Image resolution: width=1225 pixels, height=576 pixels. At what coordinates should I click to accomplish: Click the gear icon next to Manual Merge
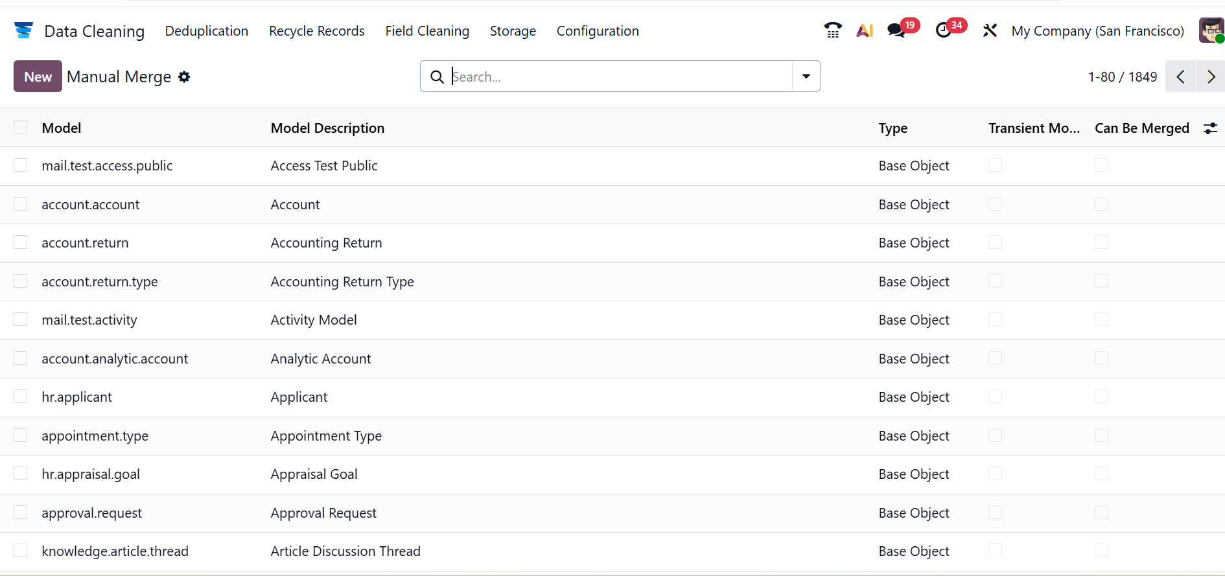tap(185, 77)
